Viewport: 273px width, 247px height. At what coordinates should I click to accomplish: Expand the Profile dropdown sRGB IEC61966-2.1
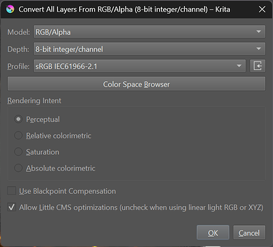[x=140, y=66]
